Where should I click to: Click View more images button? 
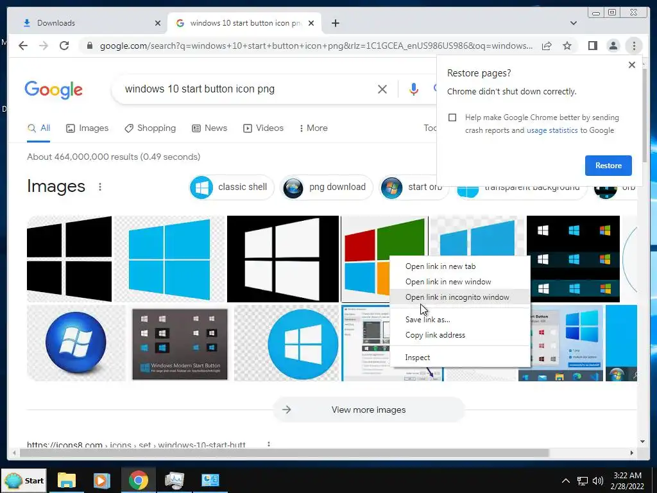click(x=369, y=410)
